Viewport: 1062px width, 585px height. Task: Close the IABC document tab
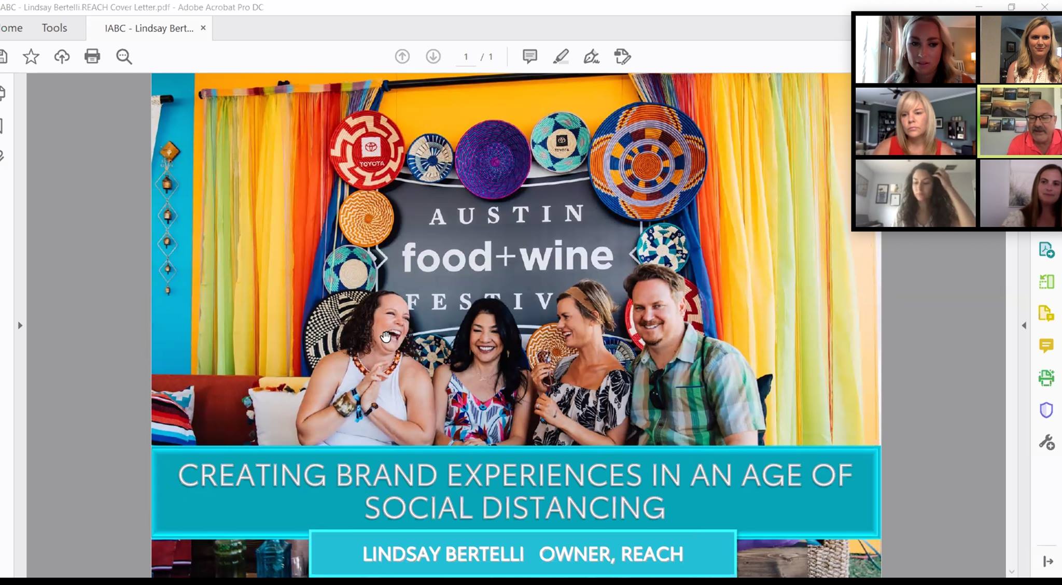203,28
